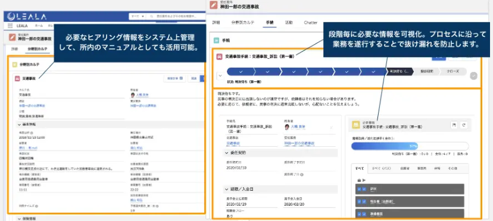Open the app launcher grid icon
Viewport: 493px width, 221px height.
pyautogui.click(x=10, y=26)
